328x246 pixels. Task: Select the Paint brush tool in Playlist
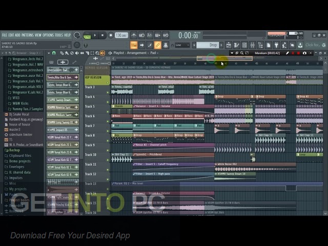[x=67, y=53]
